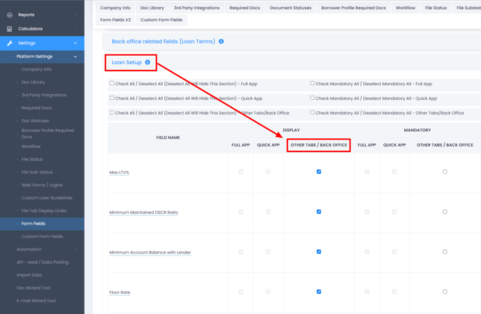This screenshot has width=481, height=314.
Task: Click Minimum Maintained DSCR Ratio field name
Action: point(143,212)
